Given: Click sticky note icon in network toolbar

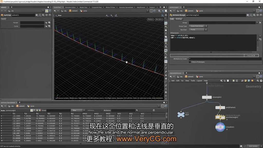Looking at the screenshot, I should click(246, 81).
